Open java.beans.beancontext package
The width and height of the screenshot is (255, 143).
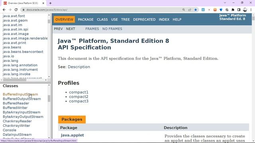coord(23,52)
